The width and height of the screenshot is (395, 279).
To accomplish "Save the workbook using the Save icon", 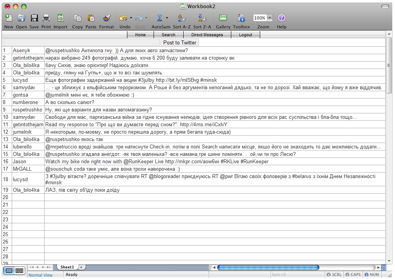I will pos(34,18).
